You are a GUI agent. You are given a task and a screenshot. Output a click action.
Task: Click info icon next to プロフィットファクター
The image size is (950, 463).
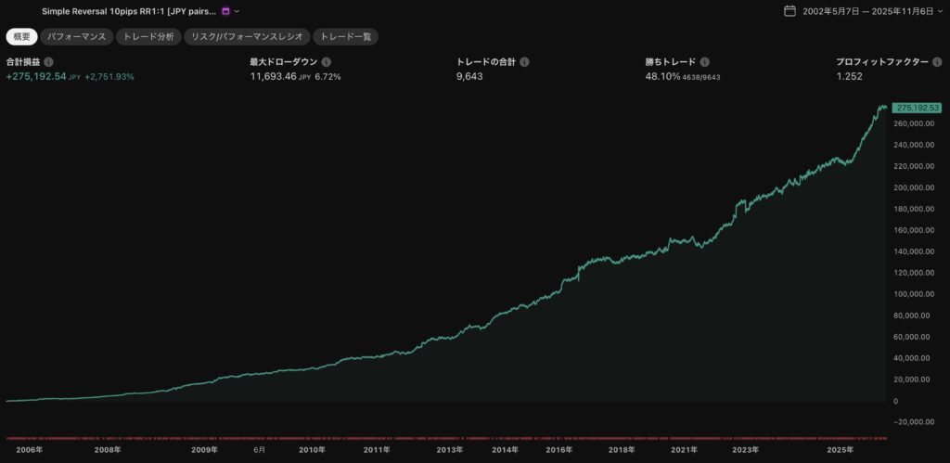(938, 62)
